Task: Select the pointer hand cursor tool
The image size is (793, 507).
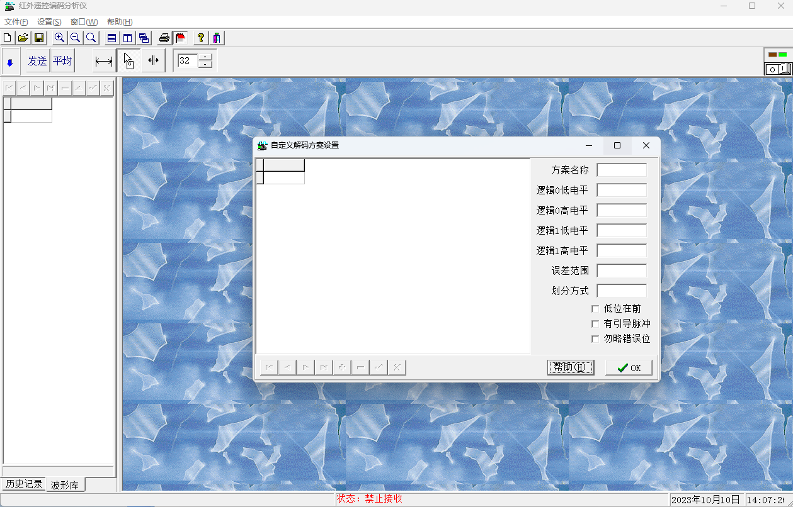Action: [x=128, y=61]
